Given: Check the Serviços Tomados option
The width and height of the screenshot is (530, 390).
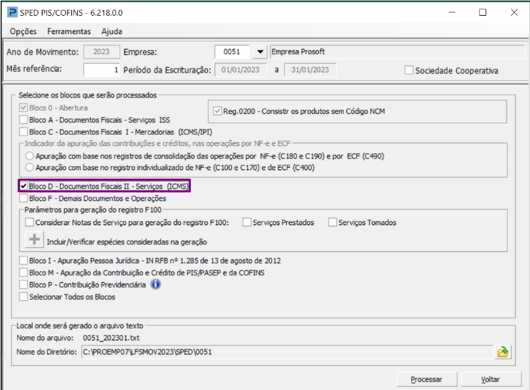Looking at the screenshot, I should point(333,222).
